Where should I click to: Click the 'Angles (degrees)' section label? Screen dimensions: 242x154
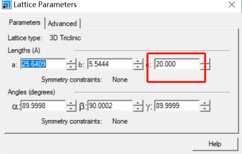(x=31, y=92)
